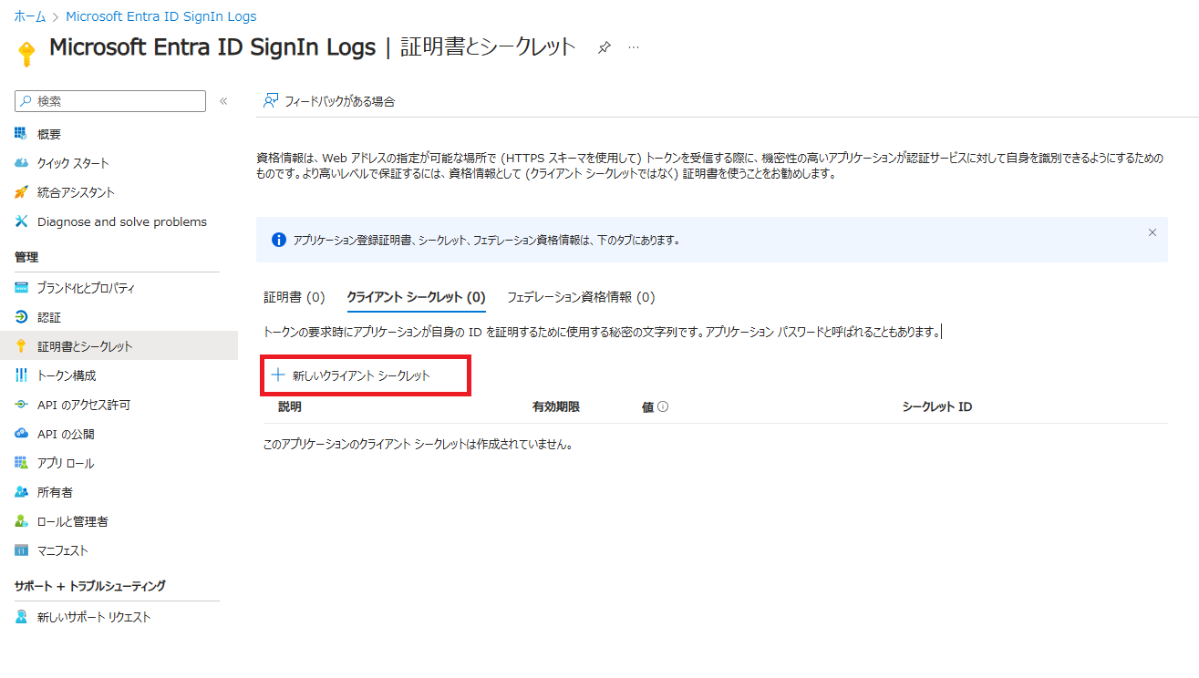Click the マニフェスト icon
This screenshot has width=1199, height=678.
coord(21,550)
